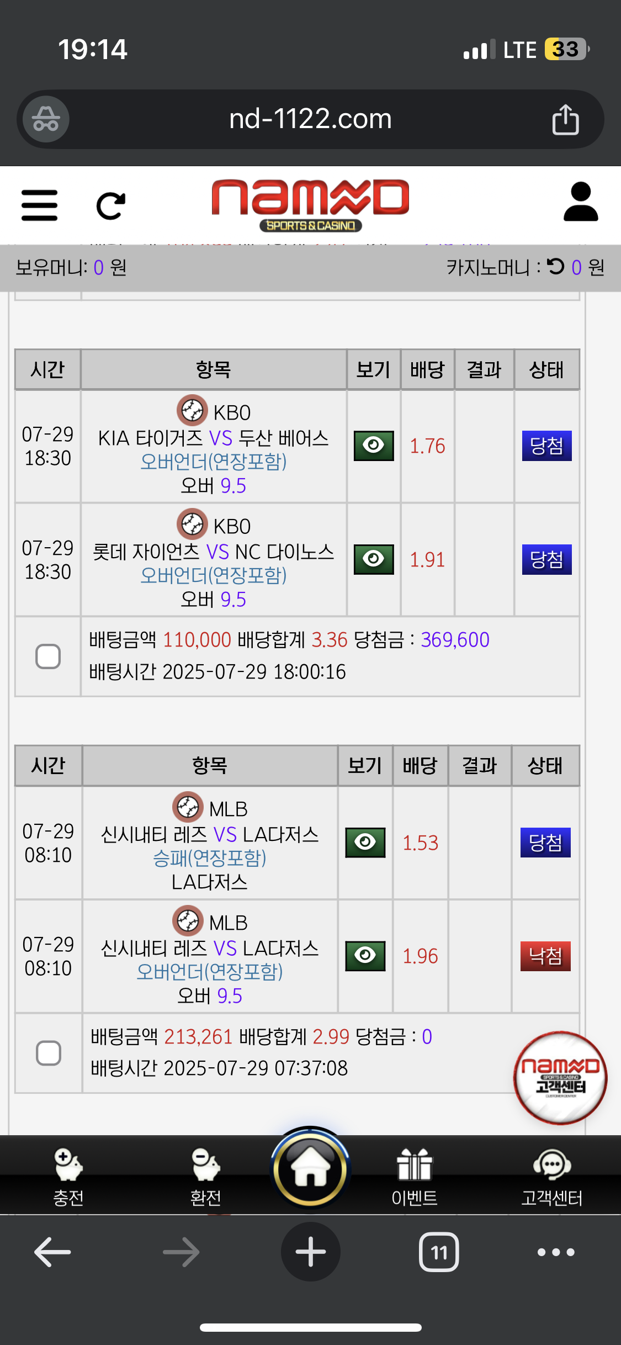This screenshot has height=1345, width=621.
Task: Check the box for the 110,000 bet
Action: (48, 656)
